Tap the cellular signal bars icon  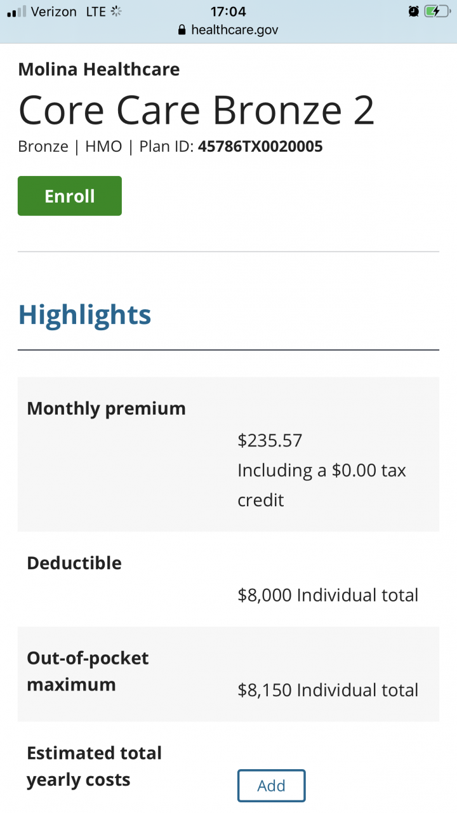point(17,11)
